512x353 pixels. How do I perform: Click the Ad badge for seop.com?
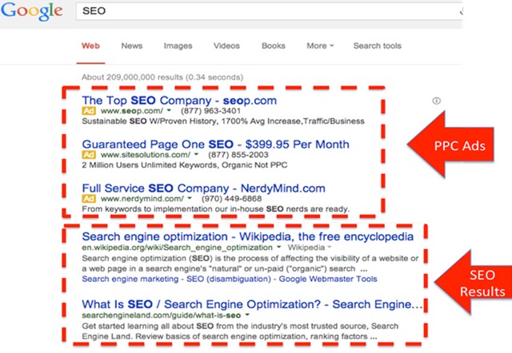tap(89, 111)
